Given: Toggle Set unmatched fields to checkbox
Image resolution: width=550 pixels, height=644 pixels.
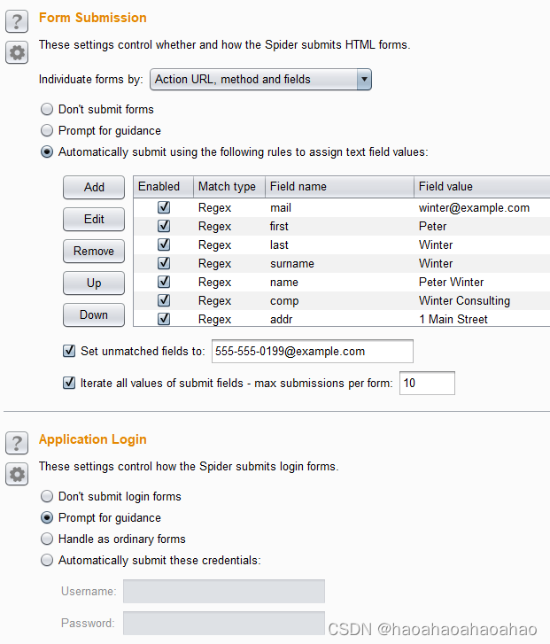Looking at the screenshot, I should pos(69,351).
